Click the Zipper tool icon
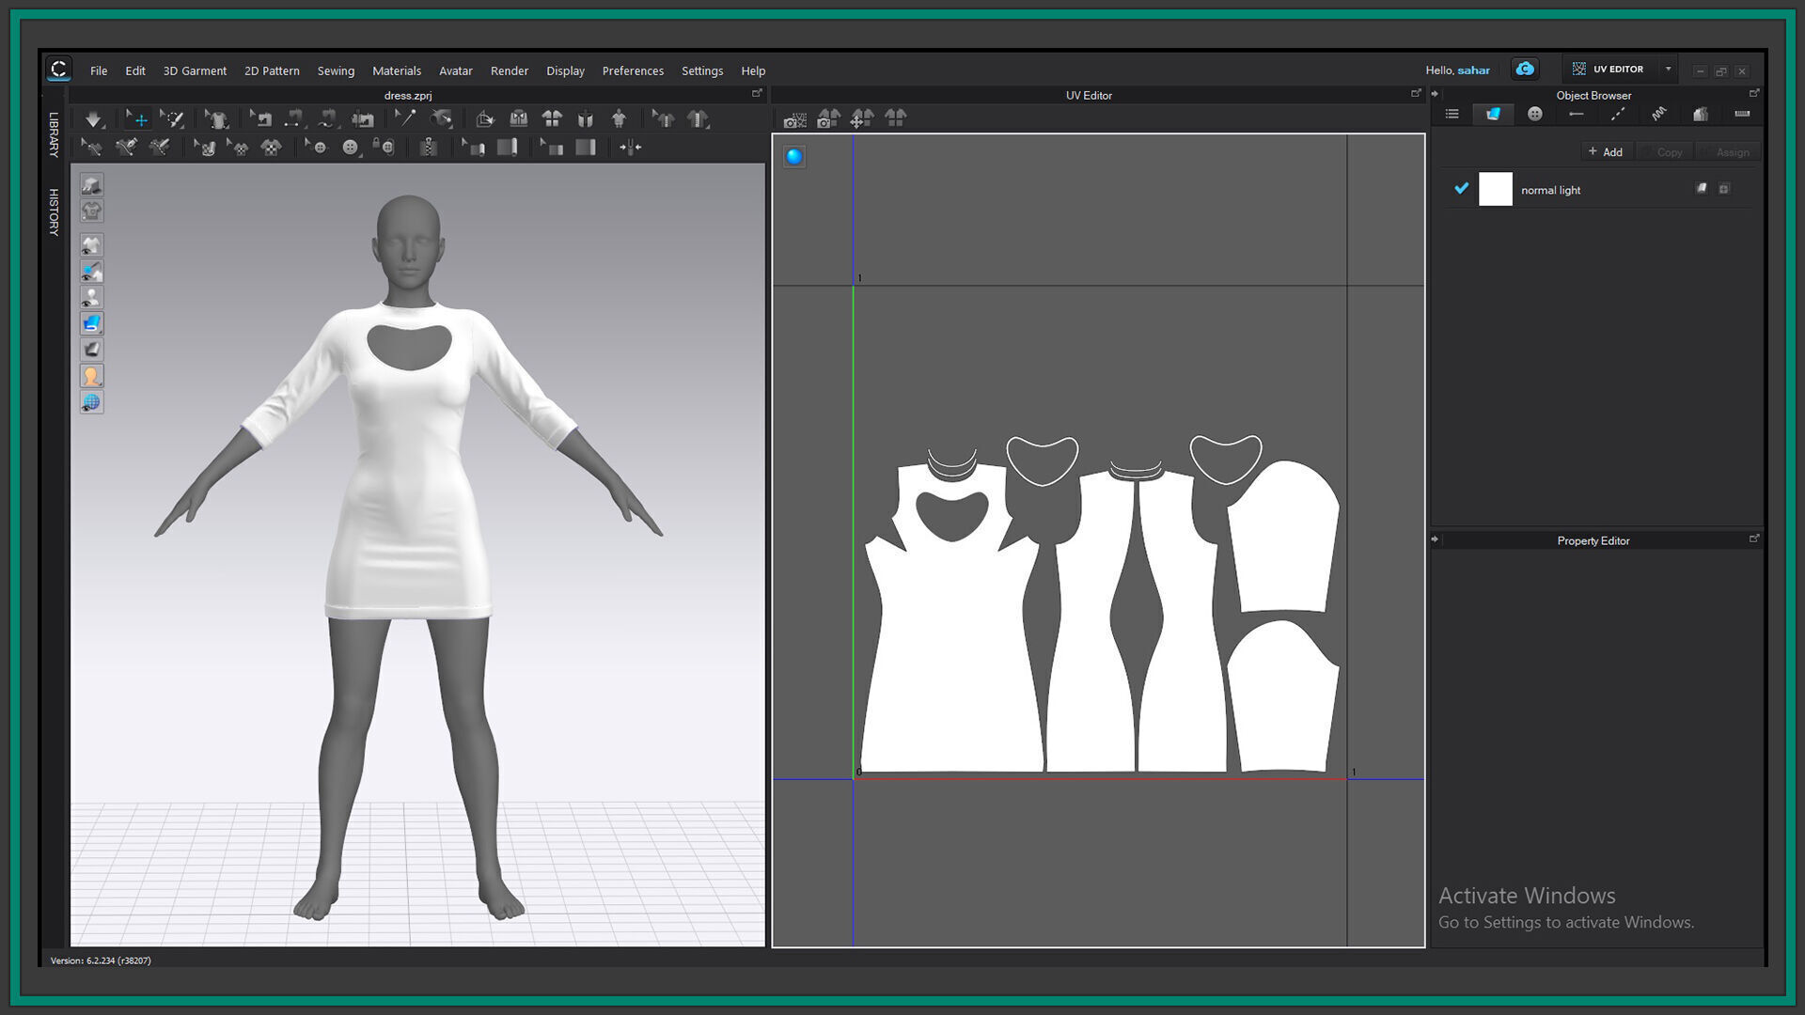Screen dimensions: 1805x1015 [429, 148]
